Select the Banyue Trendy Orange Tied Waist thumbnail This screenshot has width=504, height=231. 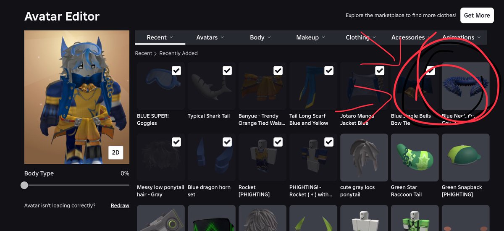click(262, 86)
